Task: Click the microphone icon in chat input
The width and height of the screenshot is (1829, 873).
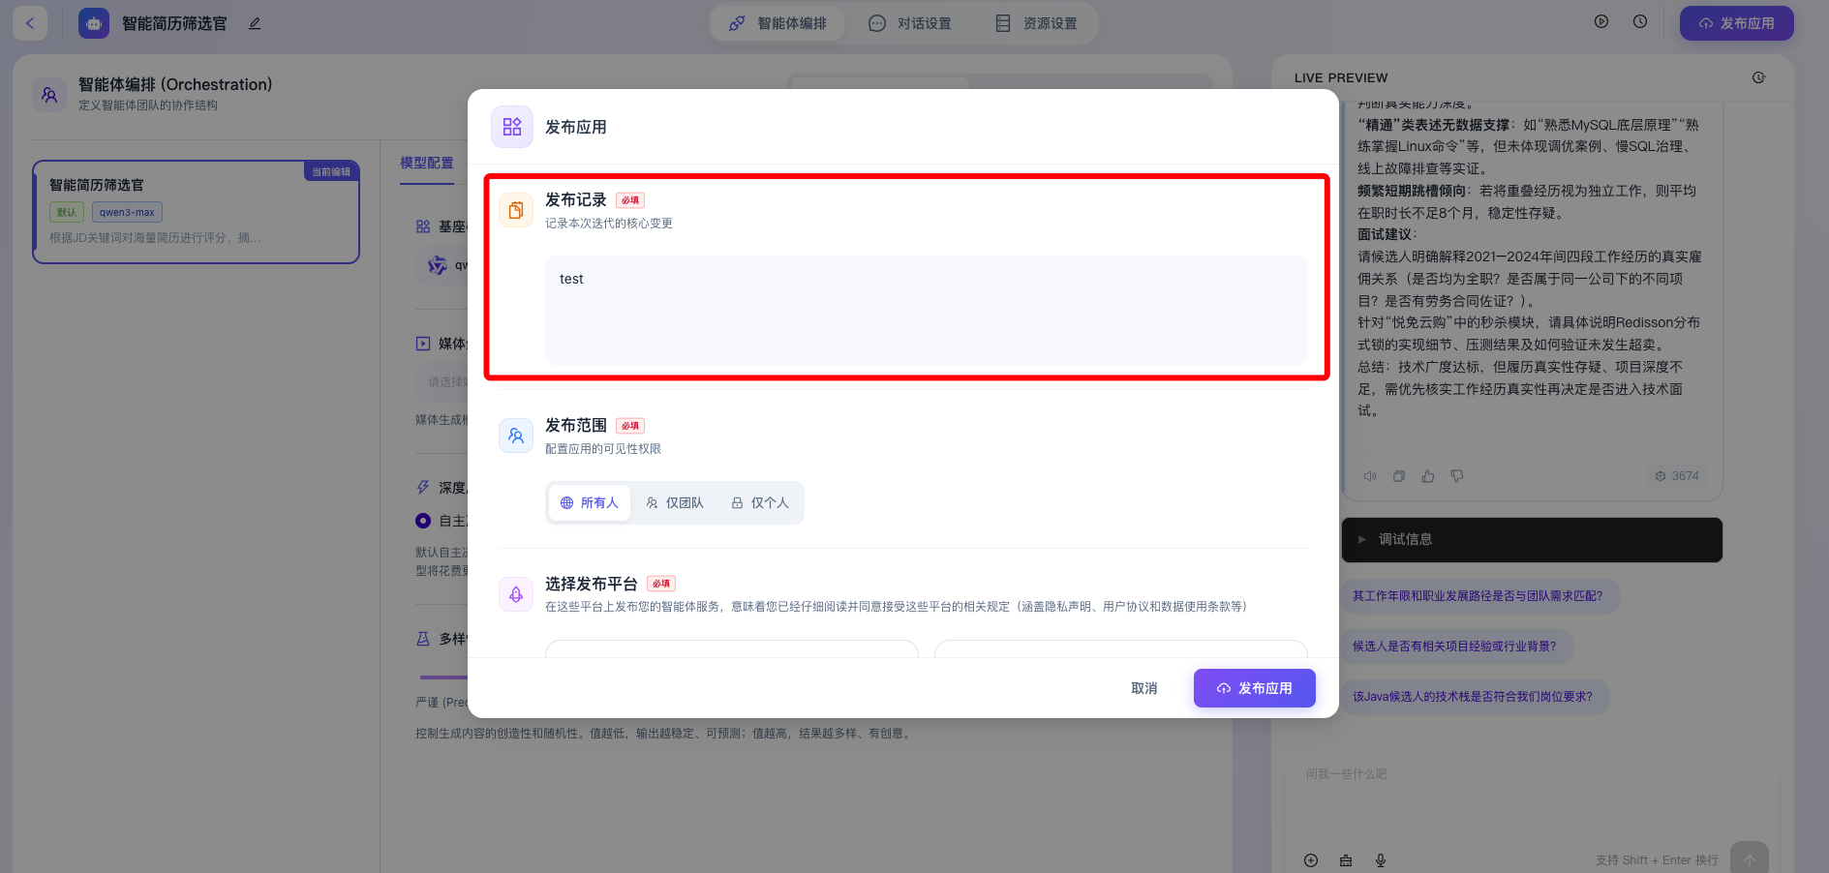Action: 1381,860
